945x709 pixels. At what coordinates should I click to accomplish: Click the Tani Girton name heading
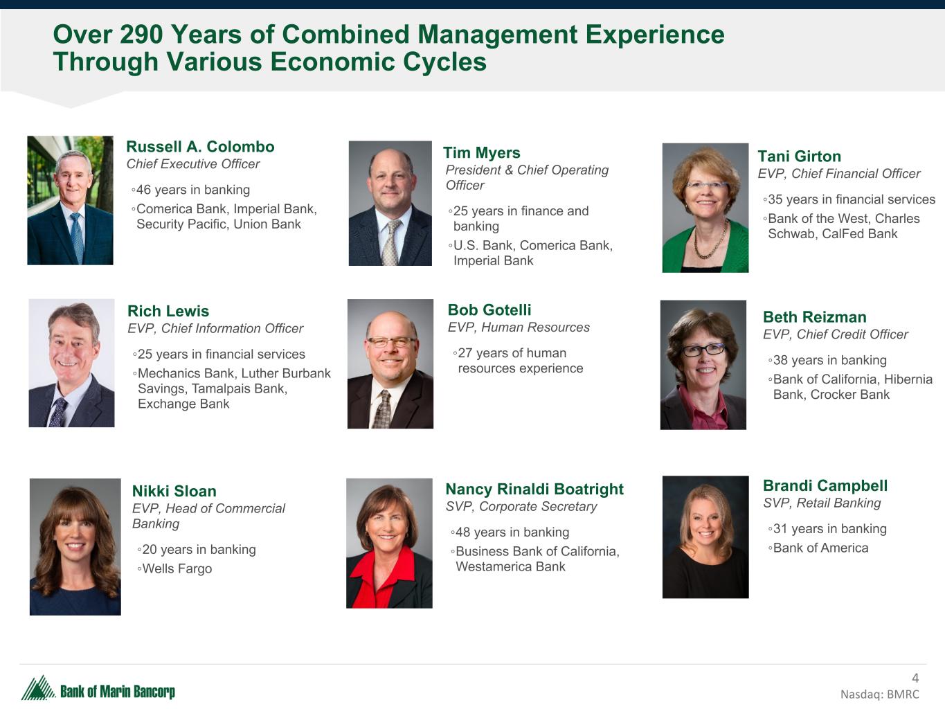[x=799, y=156]
